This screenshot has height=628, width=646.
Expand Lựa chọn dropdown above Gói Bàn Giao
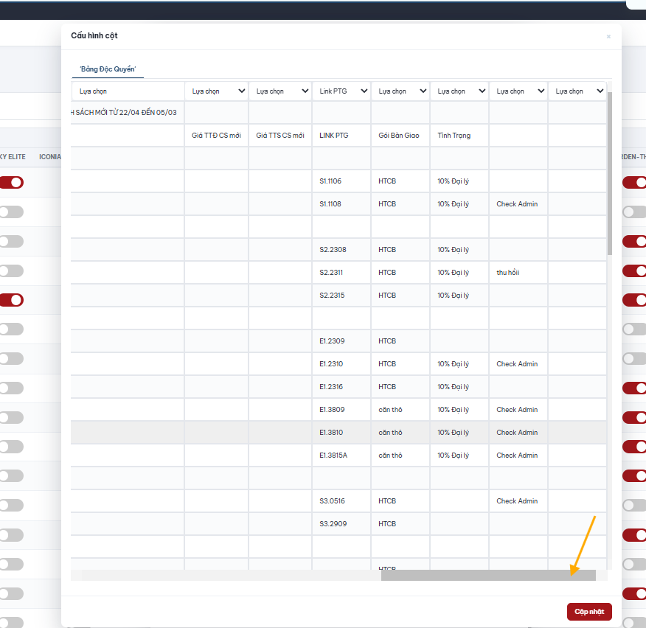click(400, 91)
